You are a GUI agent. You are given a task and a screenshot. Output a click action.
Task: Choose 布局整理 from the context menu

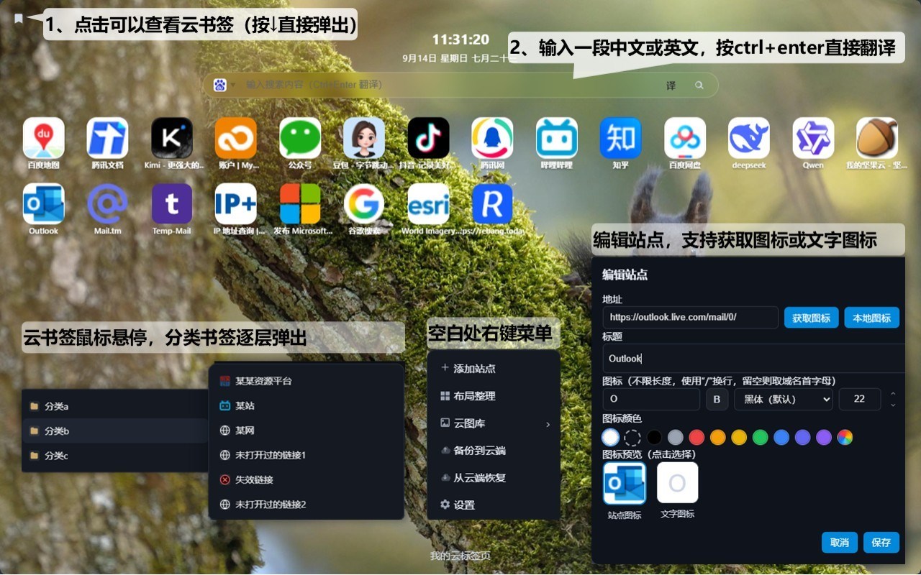pos(494,396)
